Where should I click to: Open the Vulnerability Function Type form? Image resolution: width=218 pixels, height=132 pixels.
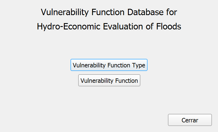click(109, 65)
